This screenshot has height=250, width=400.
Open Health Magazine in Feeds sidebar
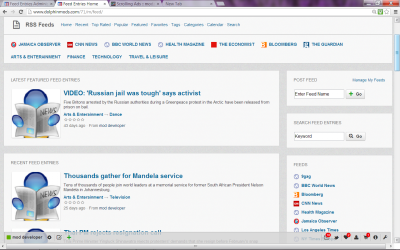[x=317, y=212]
